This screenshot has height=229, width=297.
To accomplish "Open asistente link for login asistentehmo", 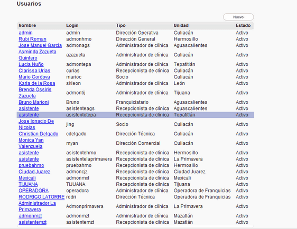I will click(x=29, y=153).
